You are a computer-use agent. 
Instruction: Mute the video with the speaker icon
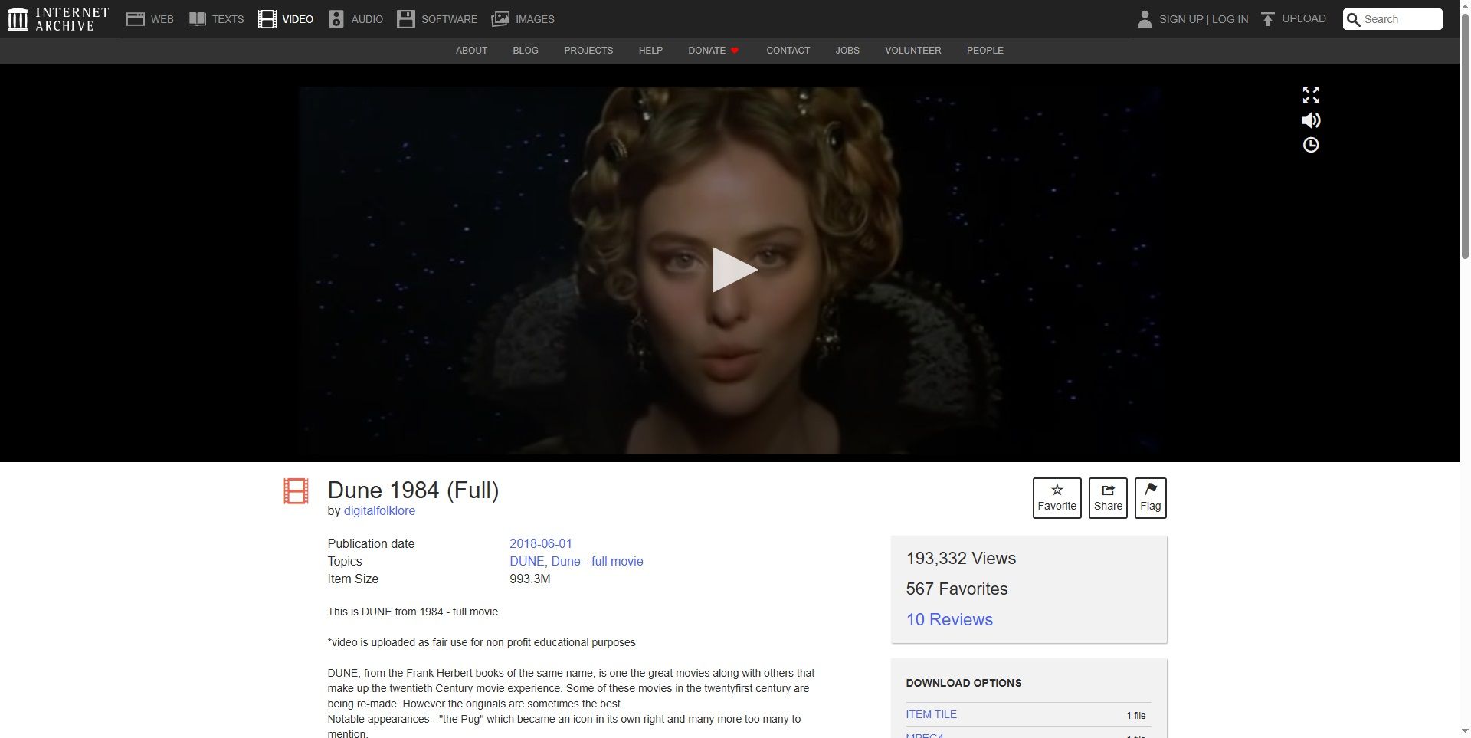[1311, 120]
